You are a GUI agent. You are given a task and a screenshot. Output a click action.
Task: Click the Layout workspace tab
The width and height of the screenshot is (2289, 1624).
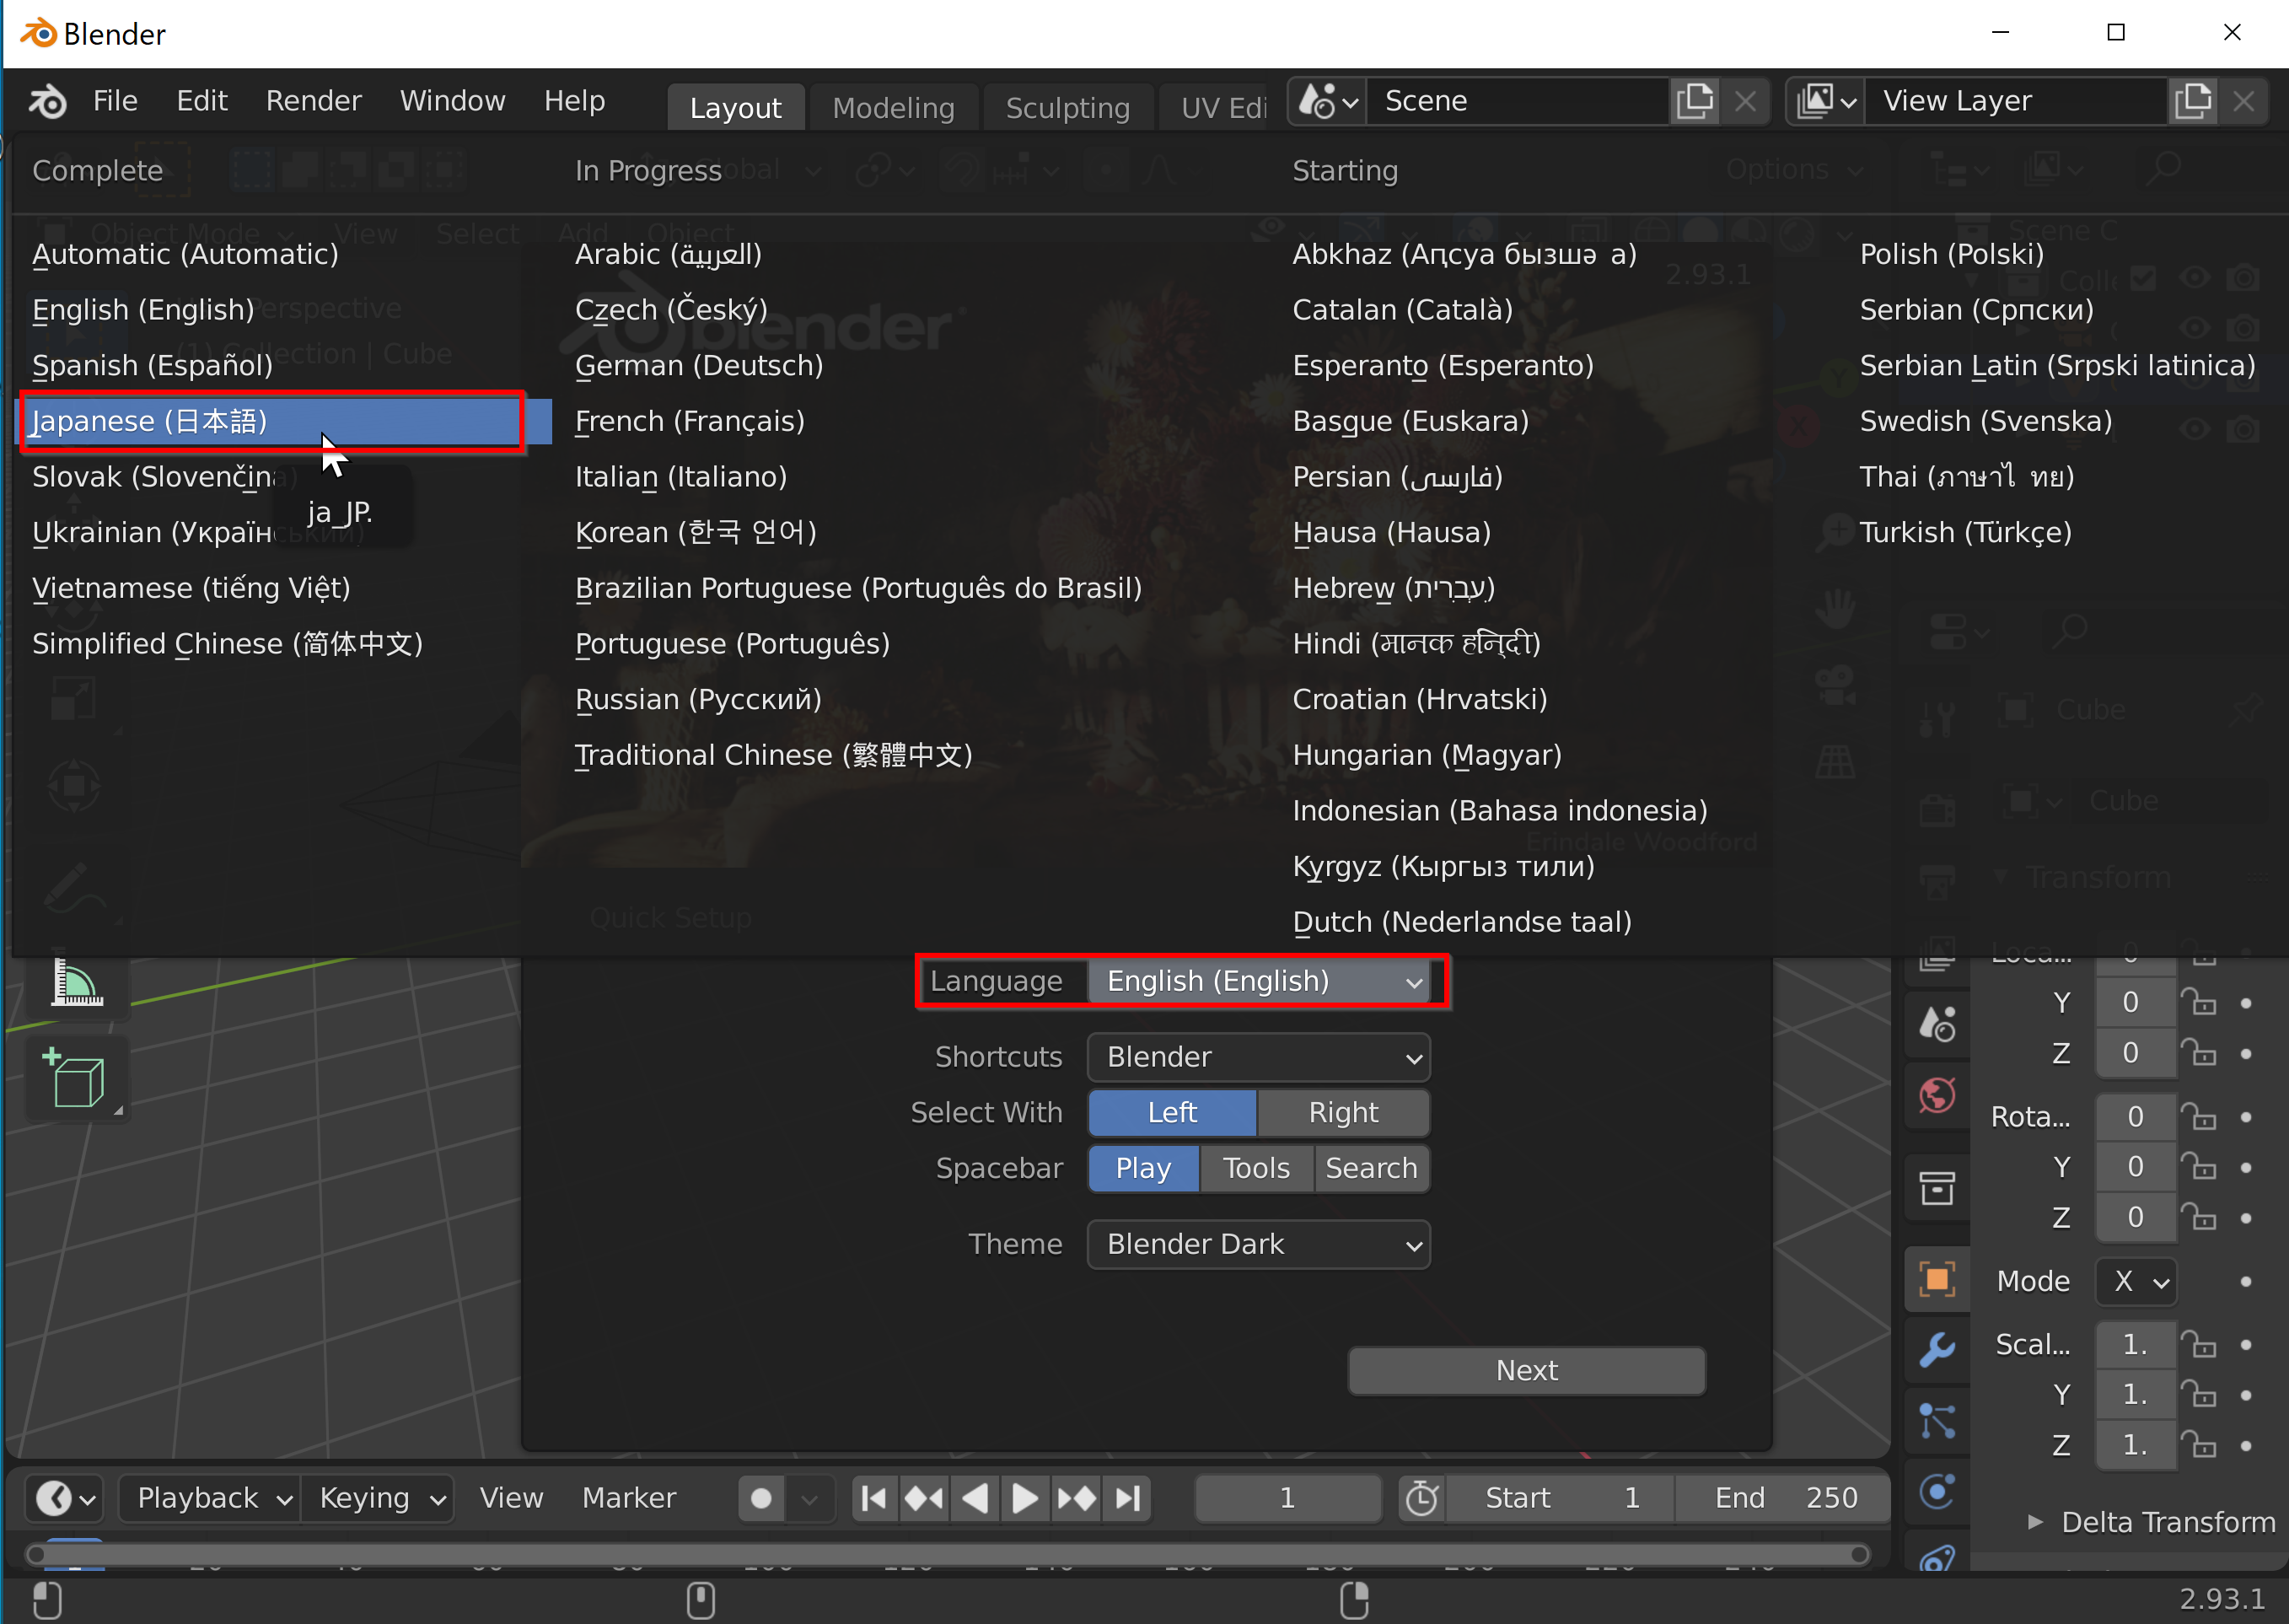[734, 107]
